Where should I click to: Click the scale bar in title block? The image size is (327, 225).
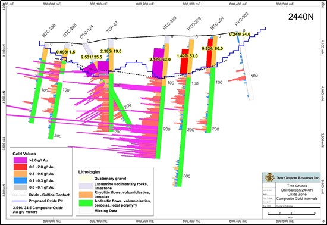point(291,214)
